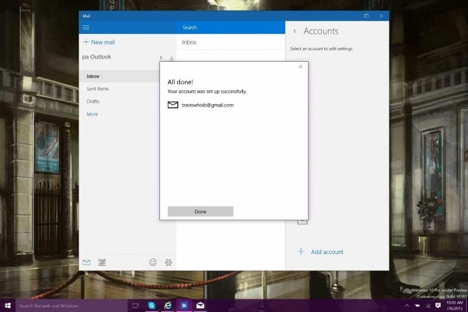Open Skype from the taskbar
The height and width of the screenshot is (312, 468).
pos(151,305)
